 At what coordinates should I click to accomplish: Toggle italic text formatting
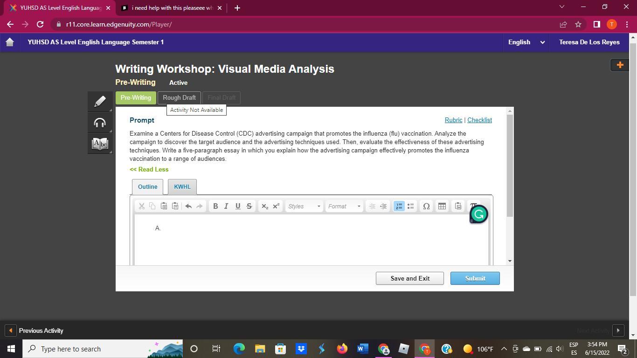(x=226, y=206)
